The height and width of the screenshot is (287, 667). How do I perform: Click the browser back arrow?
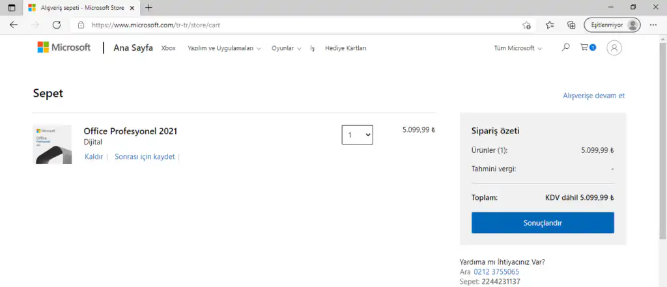click(x=14, y=25)
